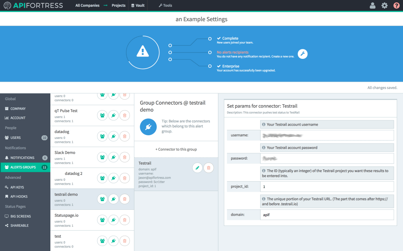Open the Vault menu item
The height and width of the screenshot is (251, 403).
(138, 5)
